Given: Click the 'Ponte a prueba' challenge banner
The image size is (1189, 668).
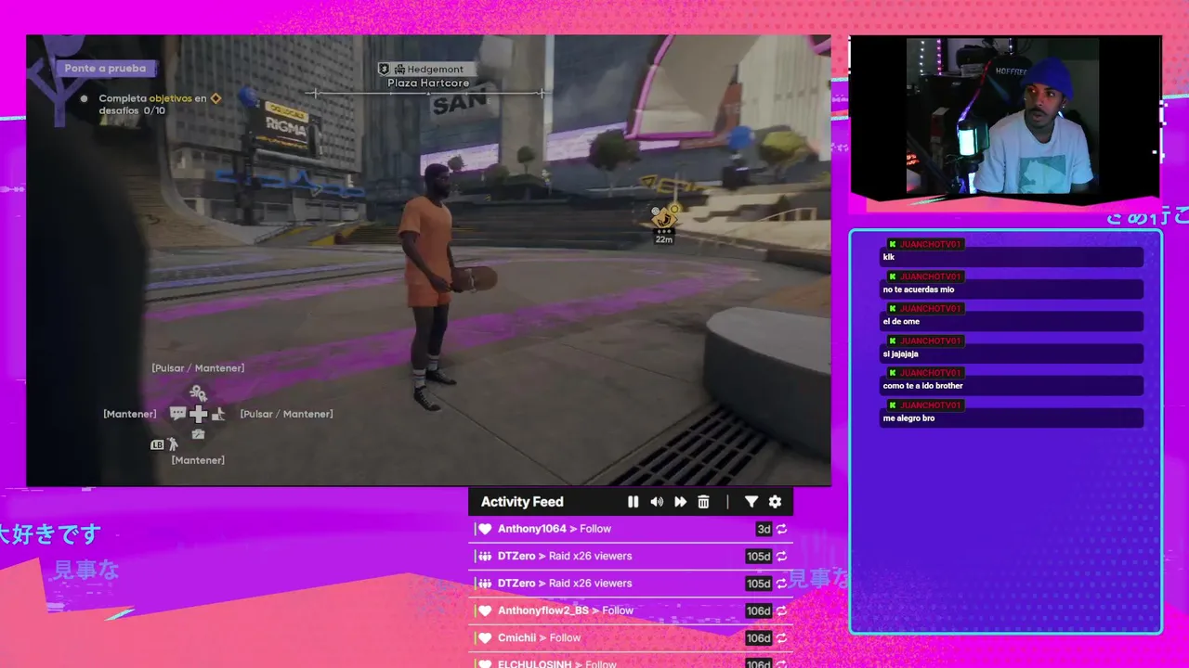Looking at the screenshot, I should pos(105,69).
